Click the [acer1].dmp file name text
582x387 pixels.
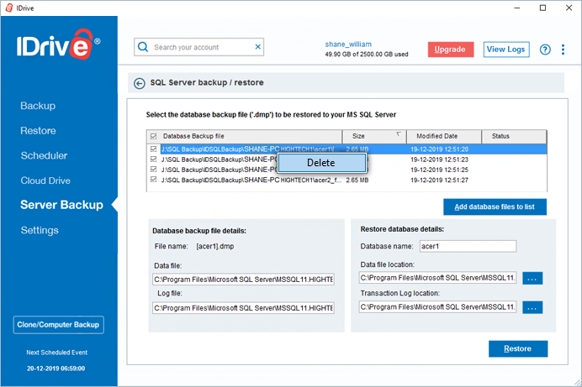[x=215, y=246]
